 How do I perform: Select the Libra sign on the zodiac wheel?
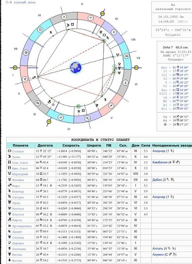coord(61,117)
